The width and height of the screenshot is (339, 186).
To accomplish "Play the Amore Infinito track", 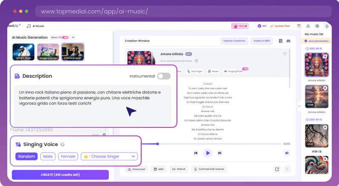I will tap(208, 153).
